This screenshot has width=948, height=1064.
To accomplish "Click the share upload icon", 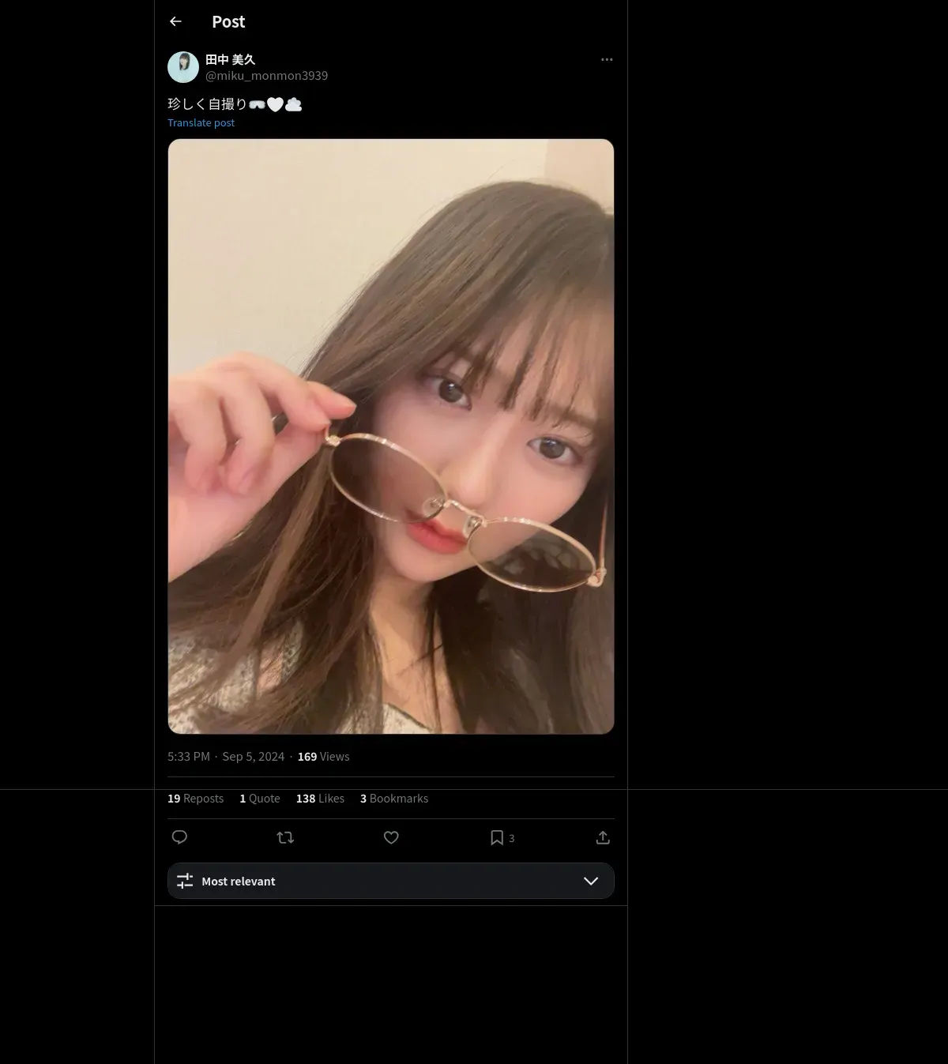I will coord(603,837).
